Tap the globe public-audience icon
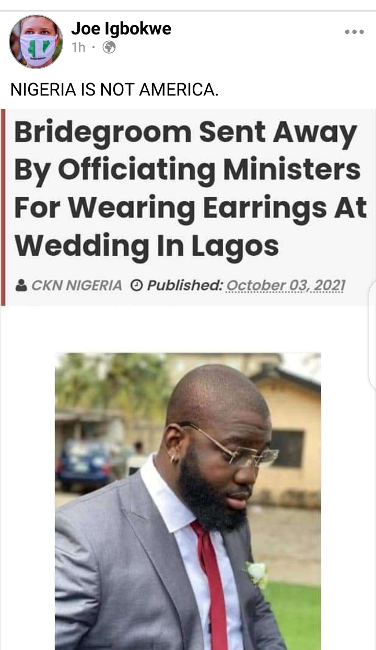Screen dimensions: 376x650 [x=109, y=48]
